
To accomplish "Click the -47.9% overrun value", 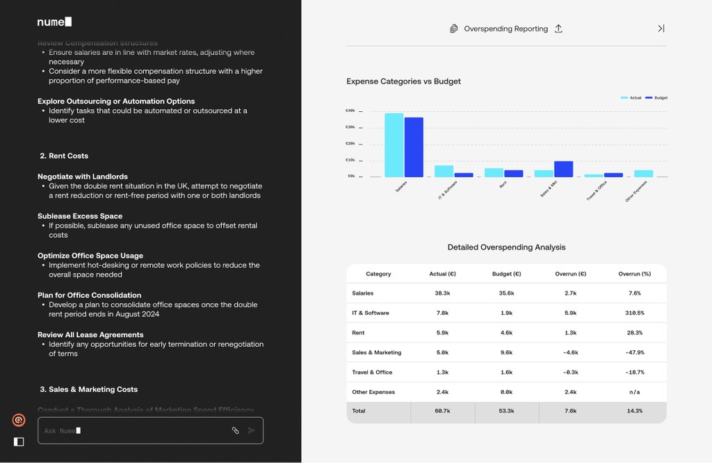I will click(634, 352).
